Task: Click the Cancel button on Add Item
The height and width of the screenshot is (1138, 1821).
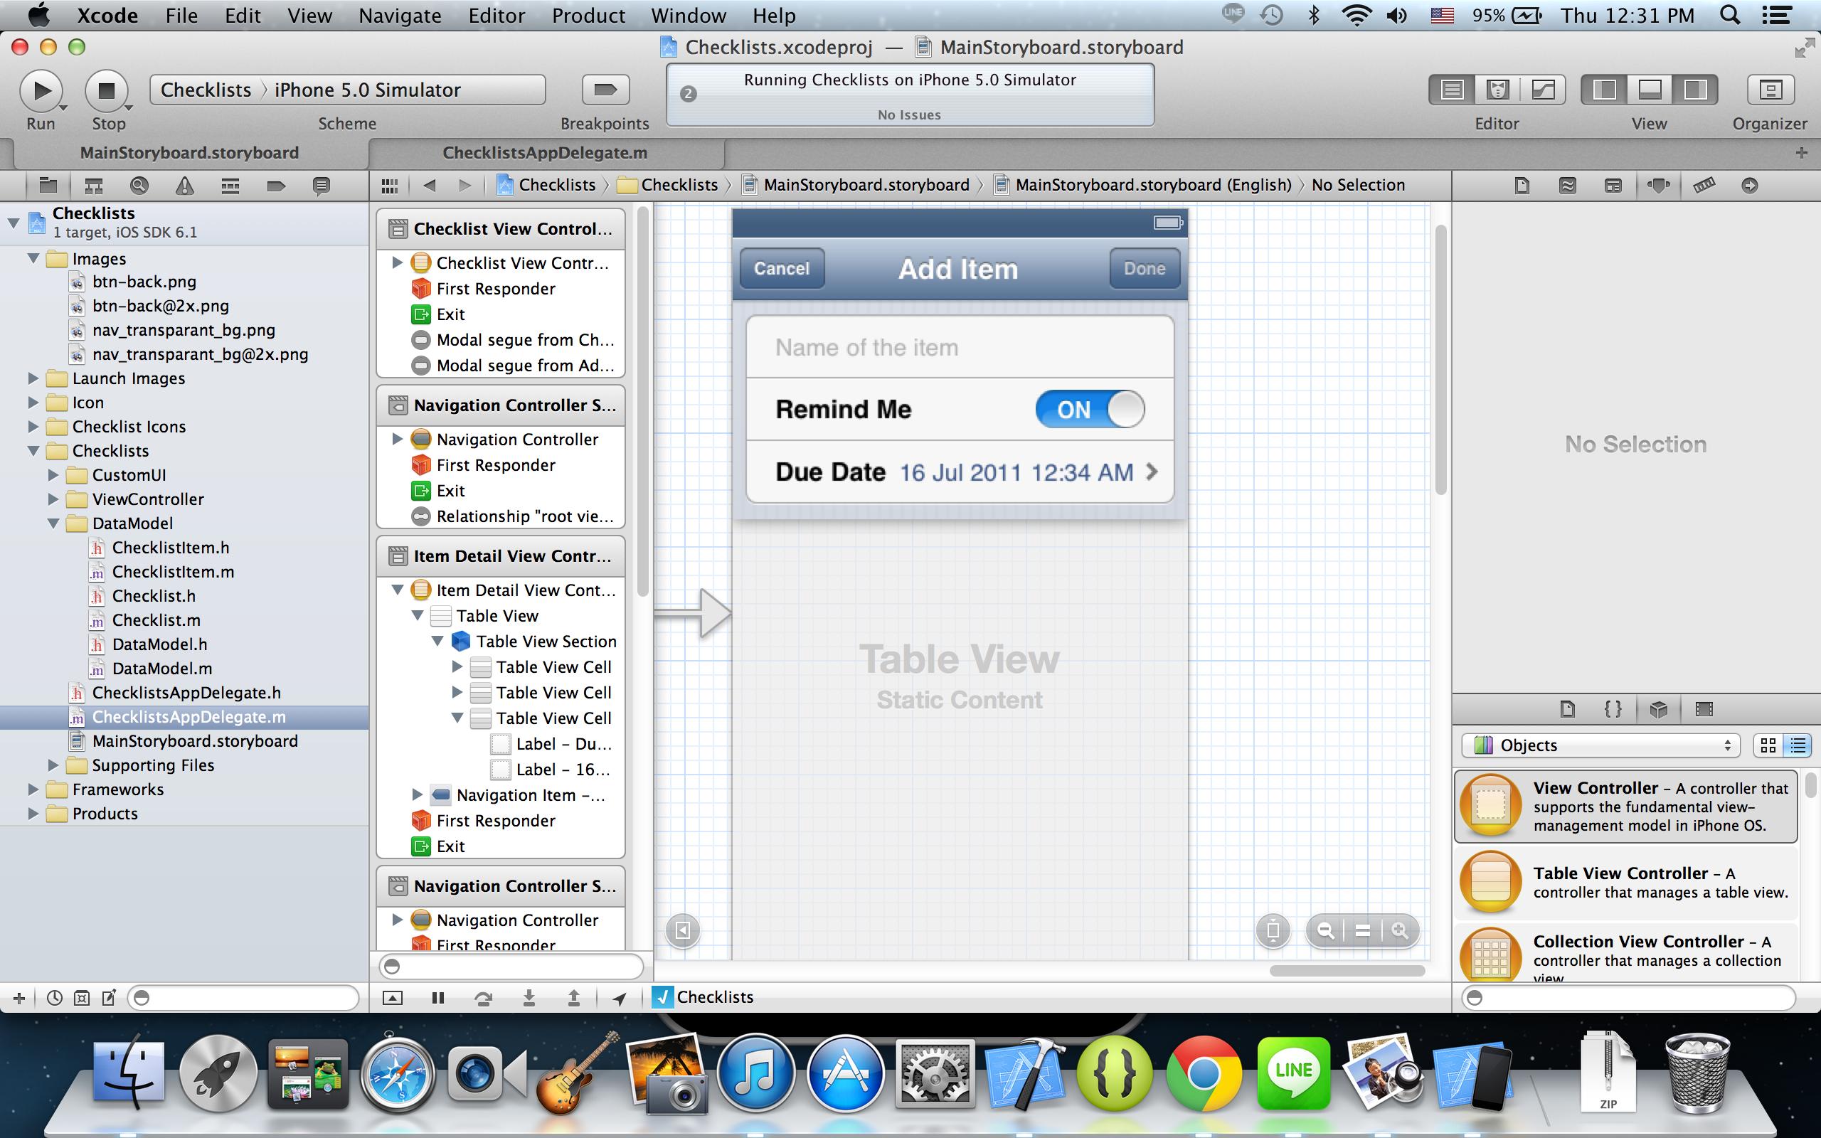Action: tap(781, 269)
